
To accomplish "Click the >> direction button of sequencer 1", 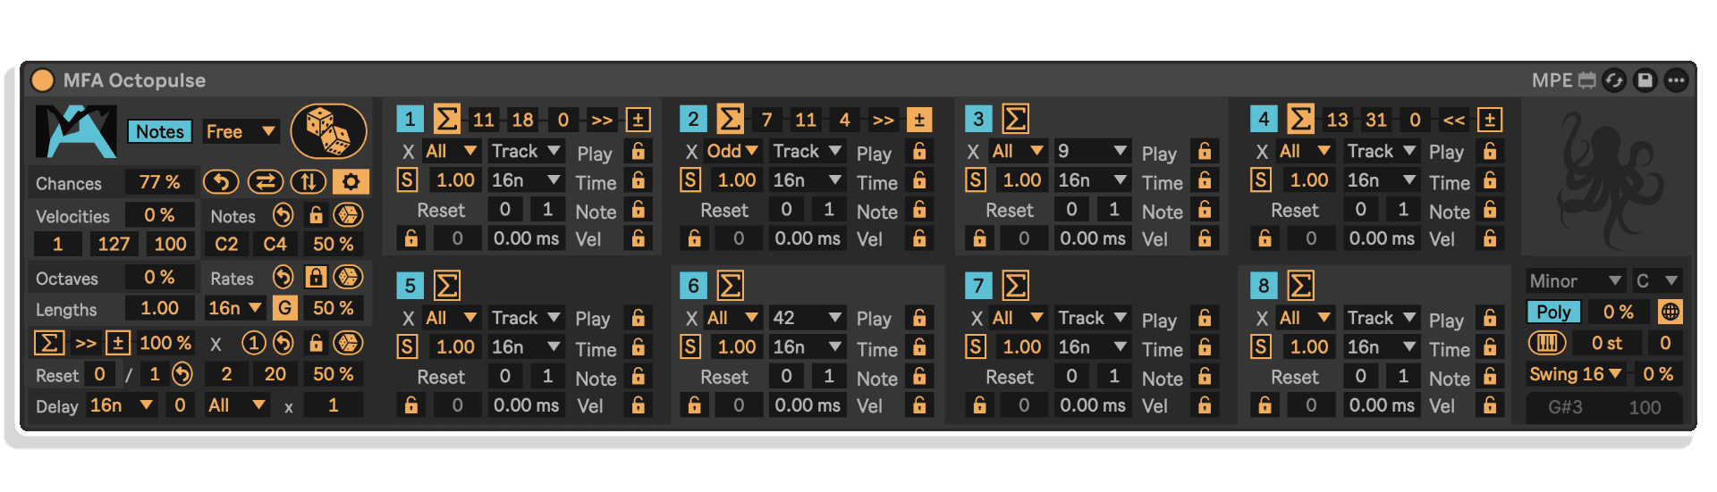I will pyautogui.click(x=602, y=120).
